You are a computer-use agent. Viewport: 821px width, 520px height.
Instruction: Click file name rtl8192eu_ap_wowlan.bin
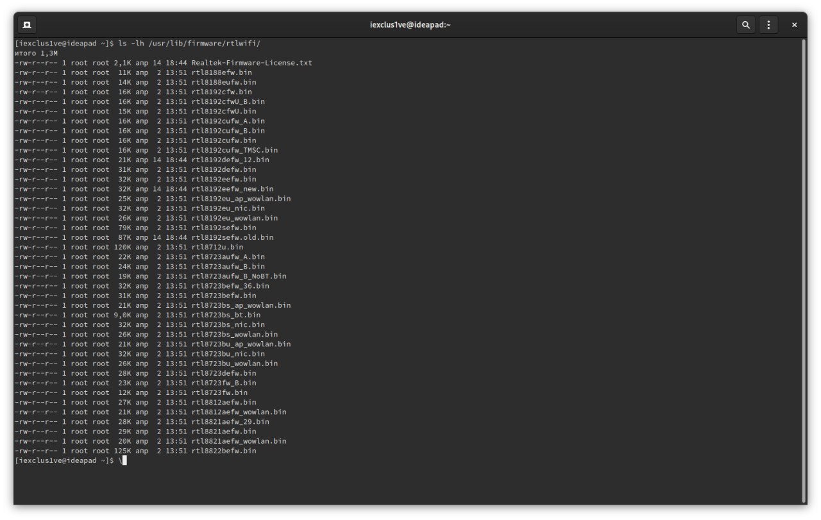[241, 198]
